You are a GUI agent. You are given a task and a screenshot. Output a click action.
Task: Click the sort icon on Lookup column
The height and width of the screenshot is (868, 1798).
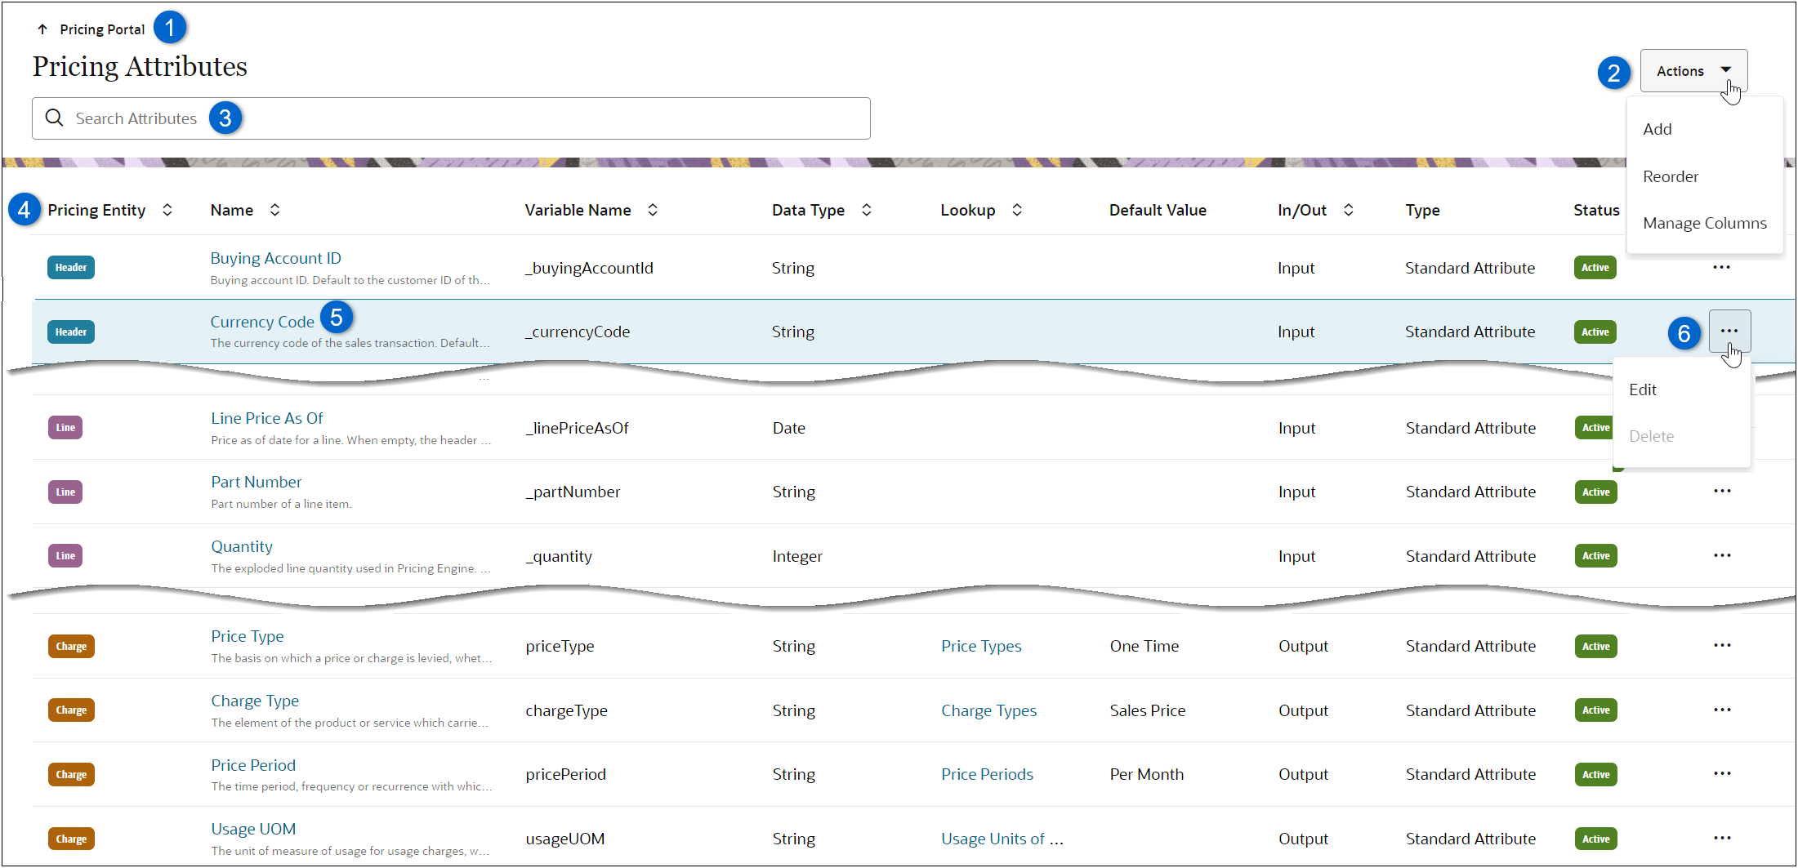tap(1016, 210)
